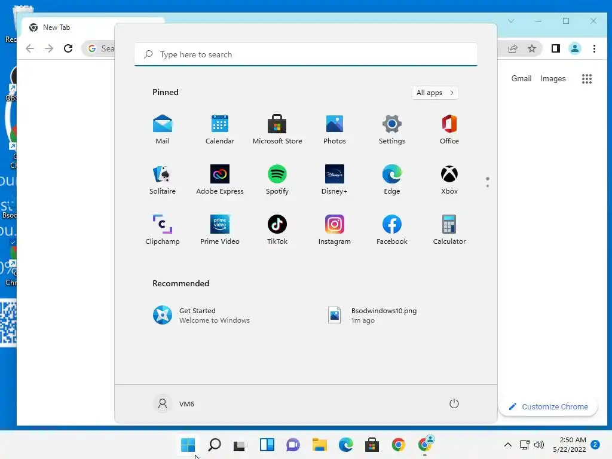The height and width of the screenshot is (459, 612).
Task: Open Get Started recommended item
Action: [x=201, y=315]
